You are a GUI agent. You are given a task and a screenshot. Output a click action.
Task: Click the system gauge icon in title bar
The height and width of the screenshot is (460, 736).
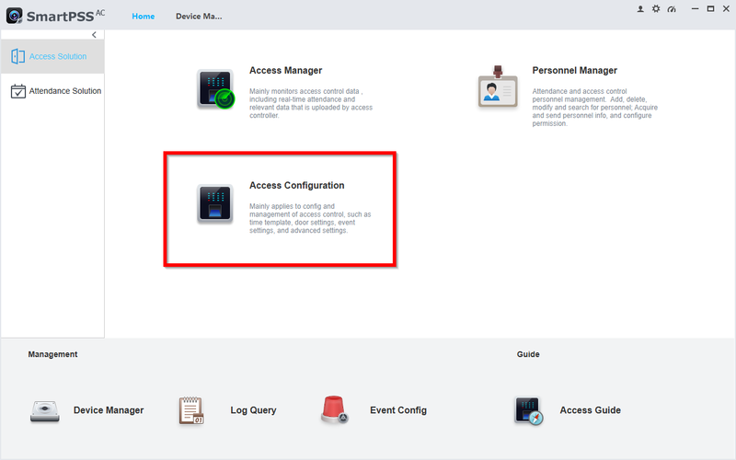point(672,9)
